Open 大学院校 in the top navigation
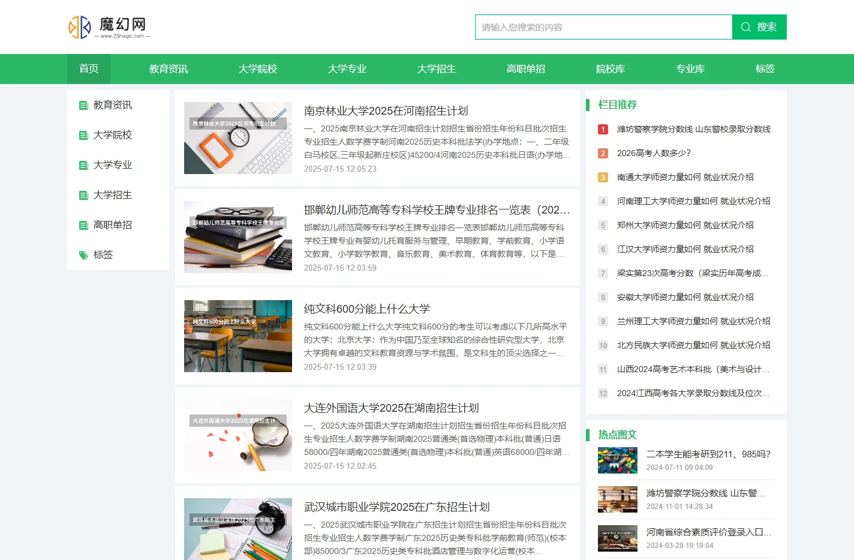 [x=258, y=69]
